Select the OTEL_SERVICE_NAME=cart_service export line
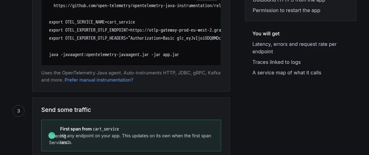 pos(92,22)
